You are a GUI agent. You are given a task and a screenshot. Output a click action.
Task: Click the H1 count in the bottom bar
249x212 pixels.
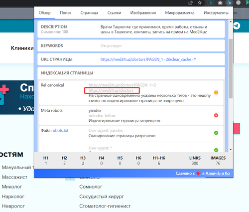click(46, 161)
